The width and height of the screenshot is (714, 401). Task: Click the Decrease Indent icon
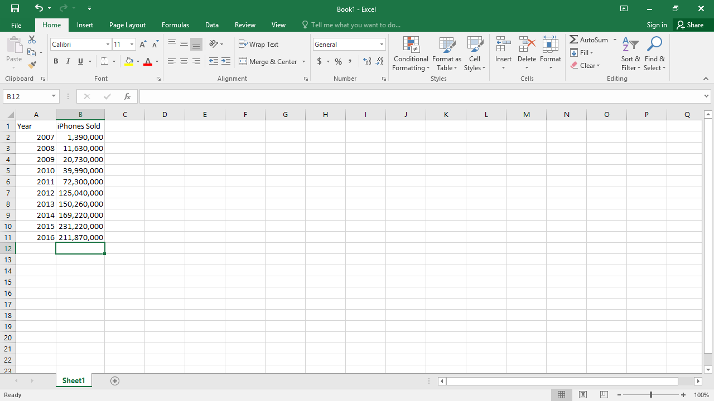213,61
